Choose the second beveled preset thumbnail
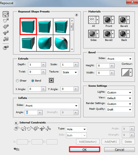This screenshot has width=138, height=155. (45, 26)
